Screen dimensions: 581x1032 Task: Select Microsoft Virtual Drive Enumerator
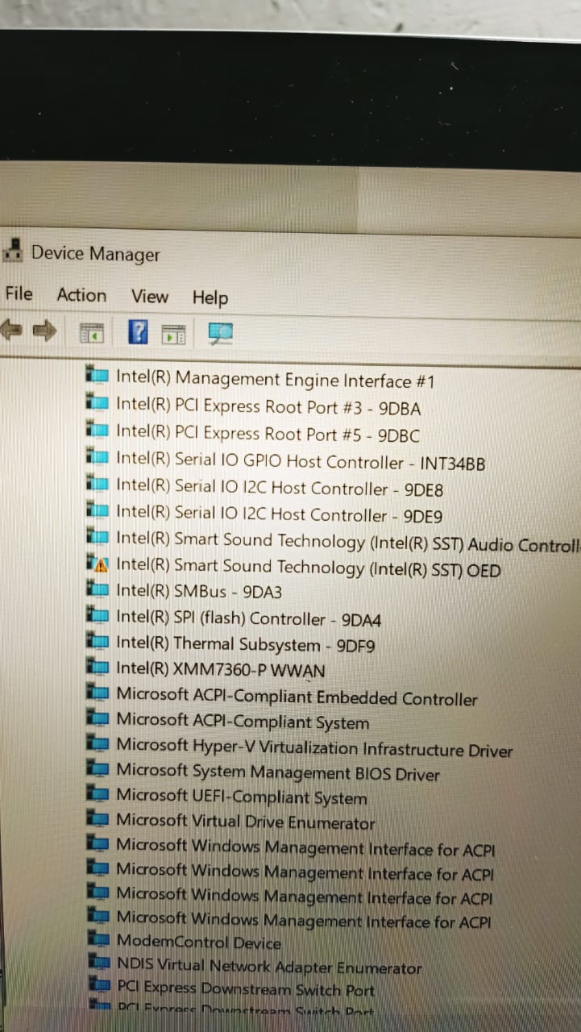(246, 822)
